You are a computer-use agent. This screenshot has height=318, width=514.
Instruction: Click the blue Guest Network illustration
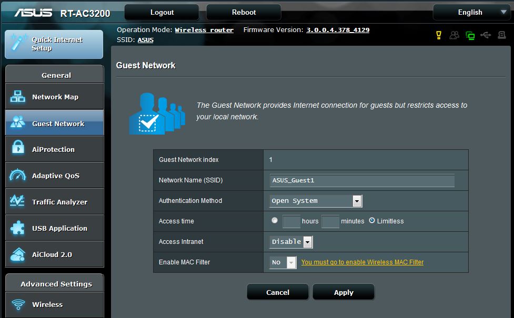[157, 114]
